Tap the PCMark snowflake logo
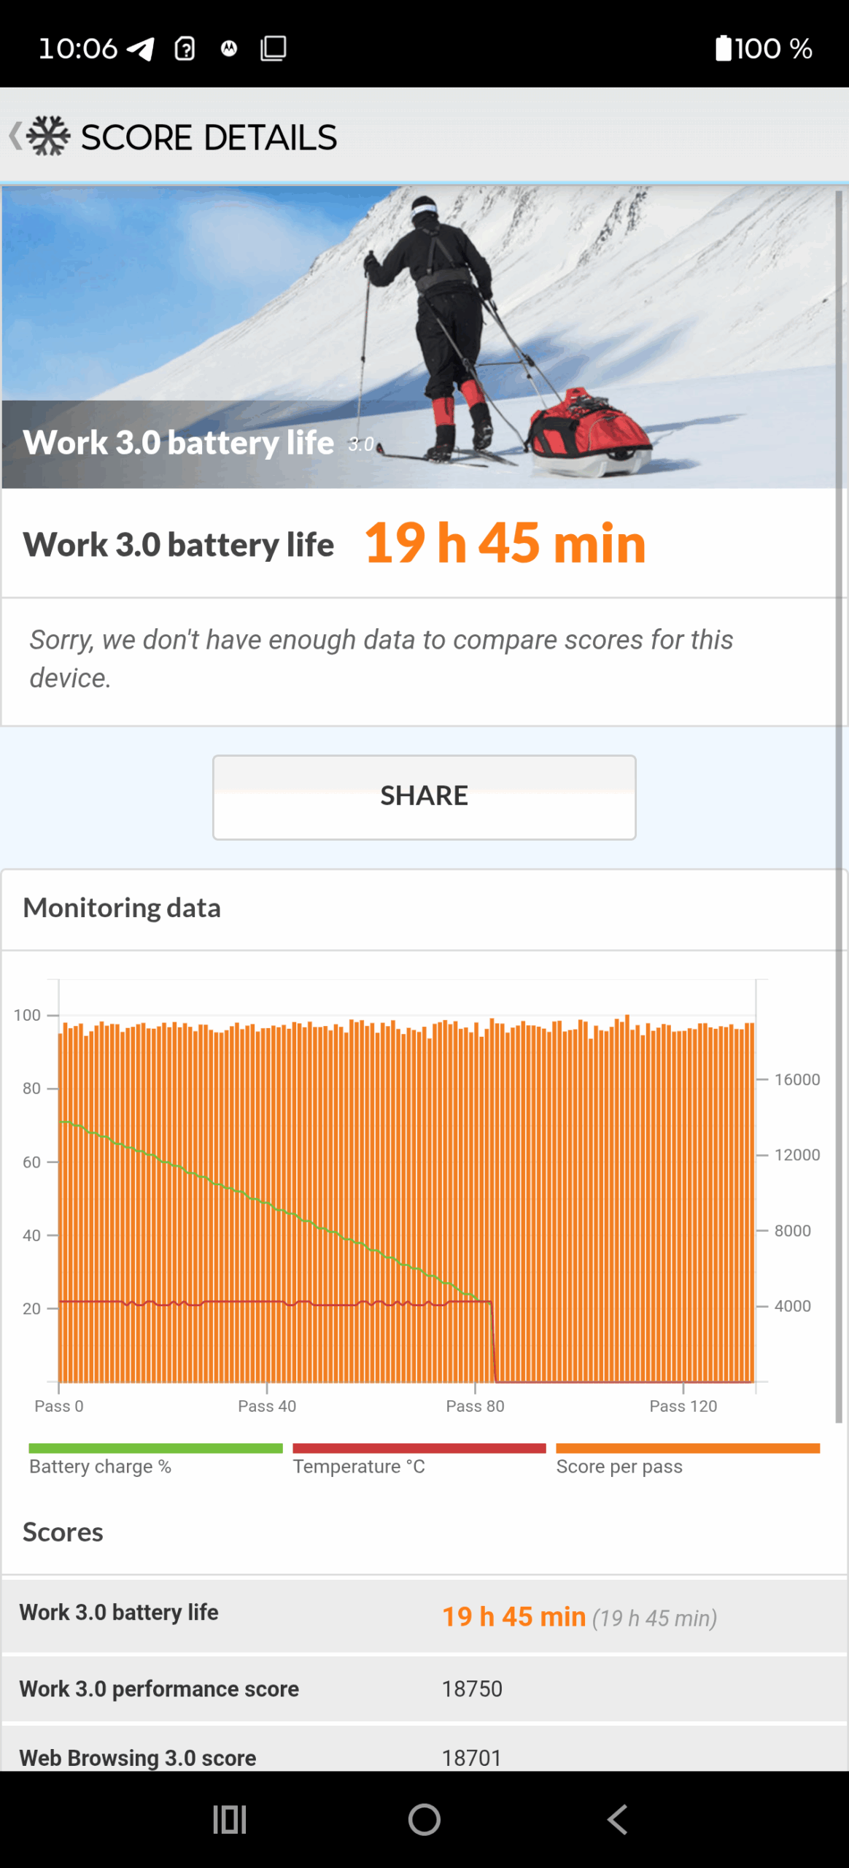 49,136
